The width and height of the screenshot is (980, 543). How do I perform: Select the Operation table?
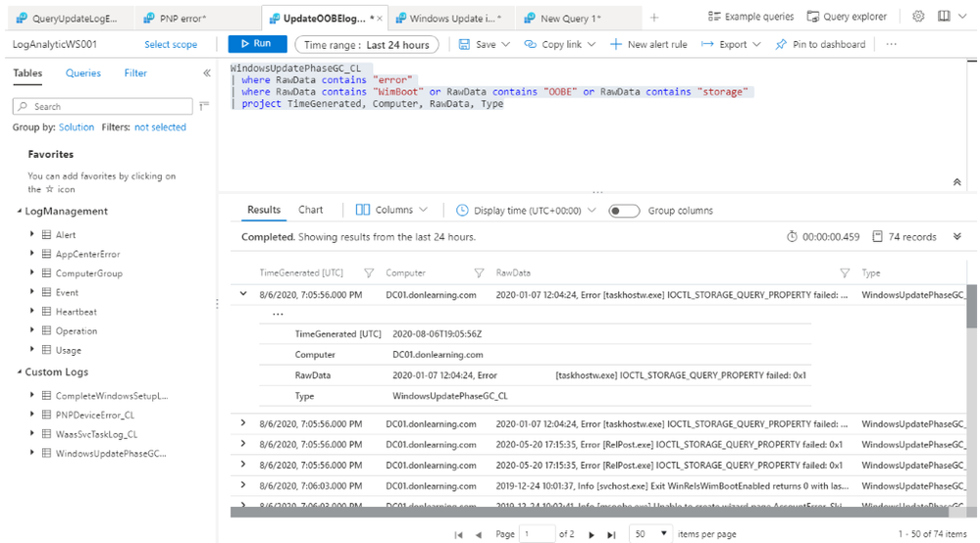point(77,330)
